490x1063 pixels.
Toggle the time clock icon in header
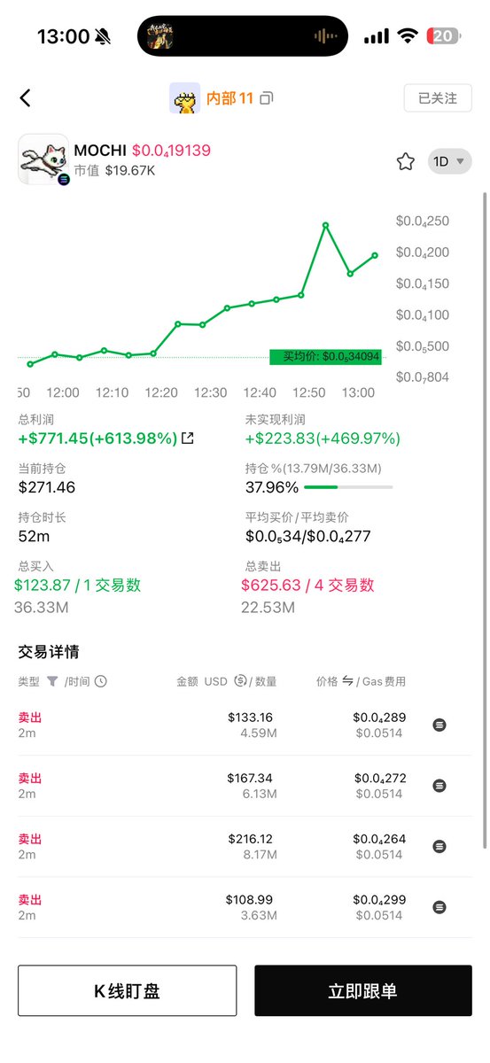[100, 681]
